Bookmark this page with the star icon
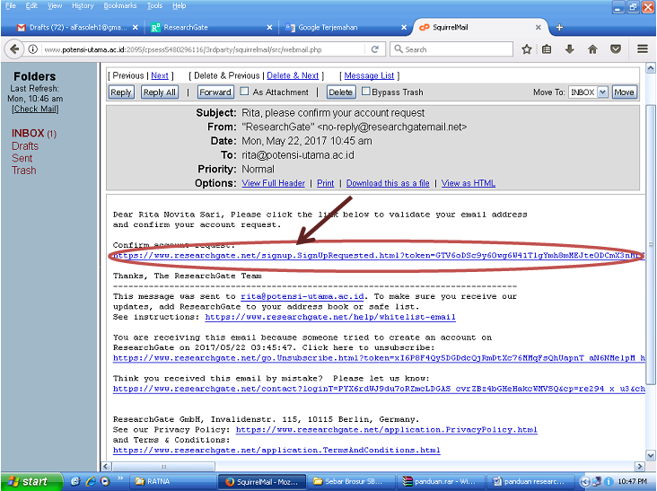The image size is (657, 491). (x=527, y=49)
